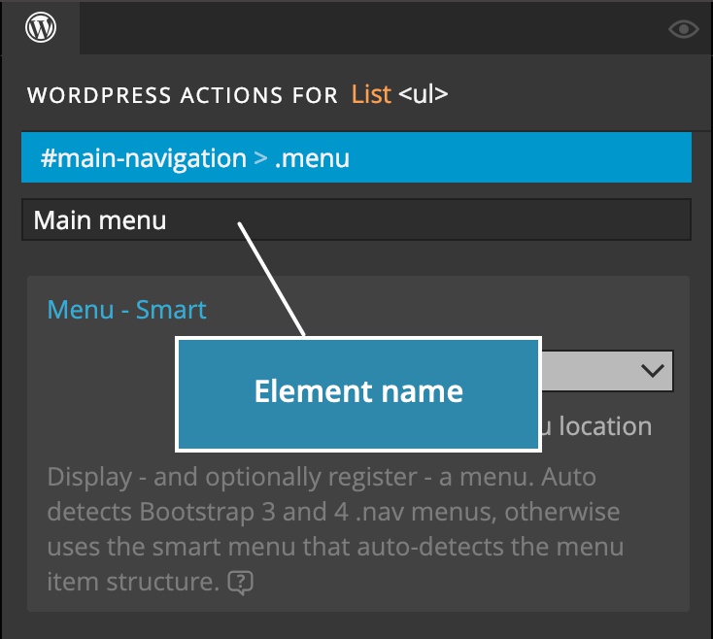Open the help icon after item structure
This screenshot has height=639, width=713.
point(240,583)
